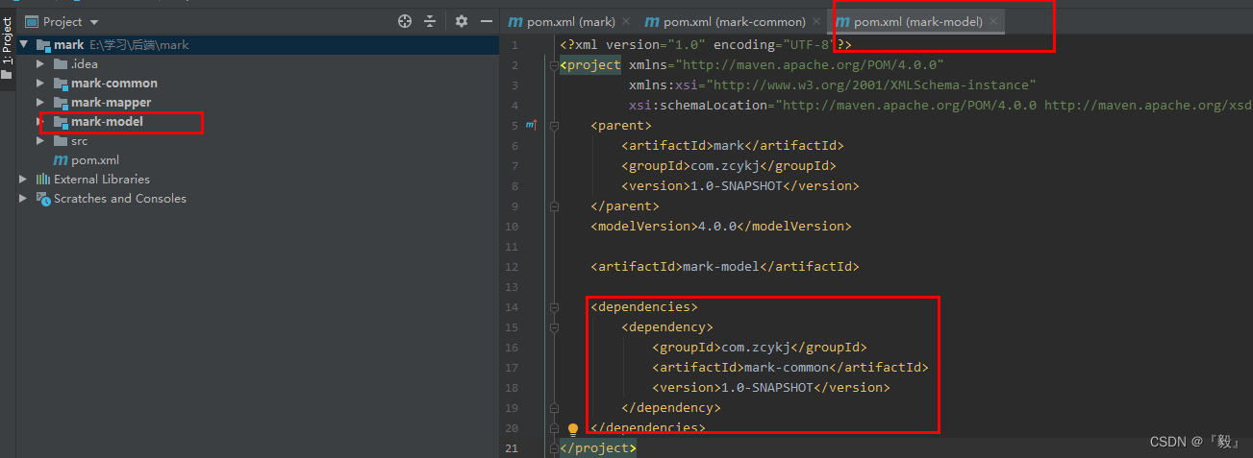Click the mark-common module folder icon
Screen dimensions: 1253x458
[x=62, y=84]
